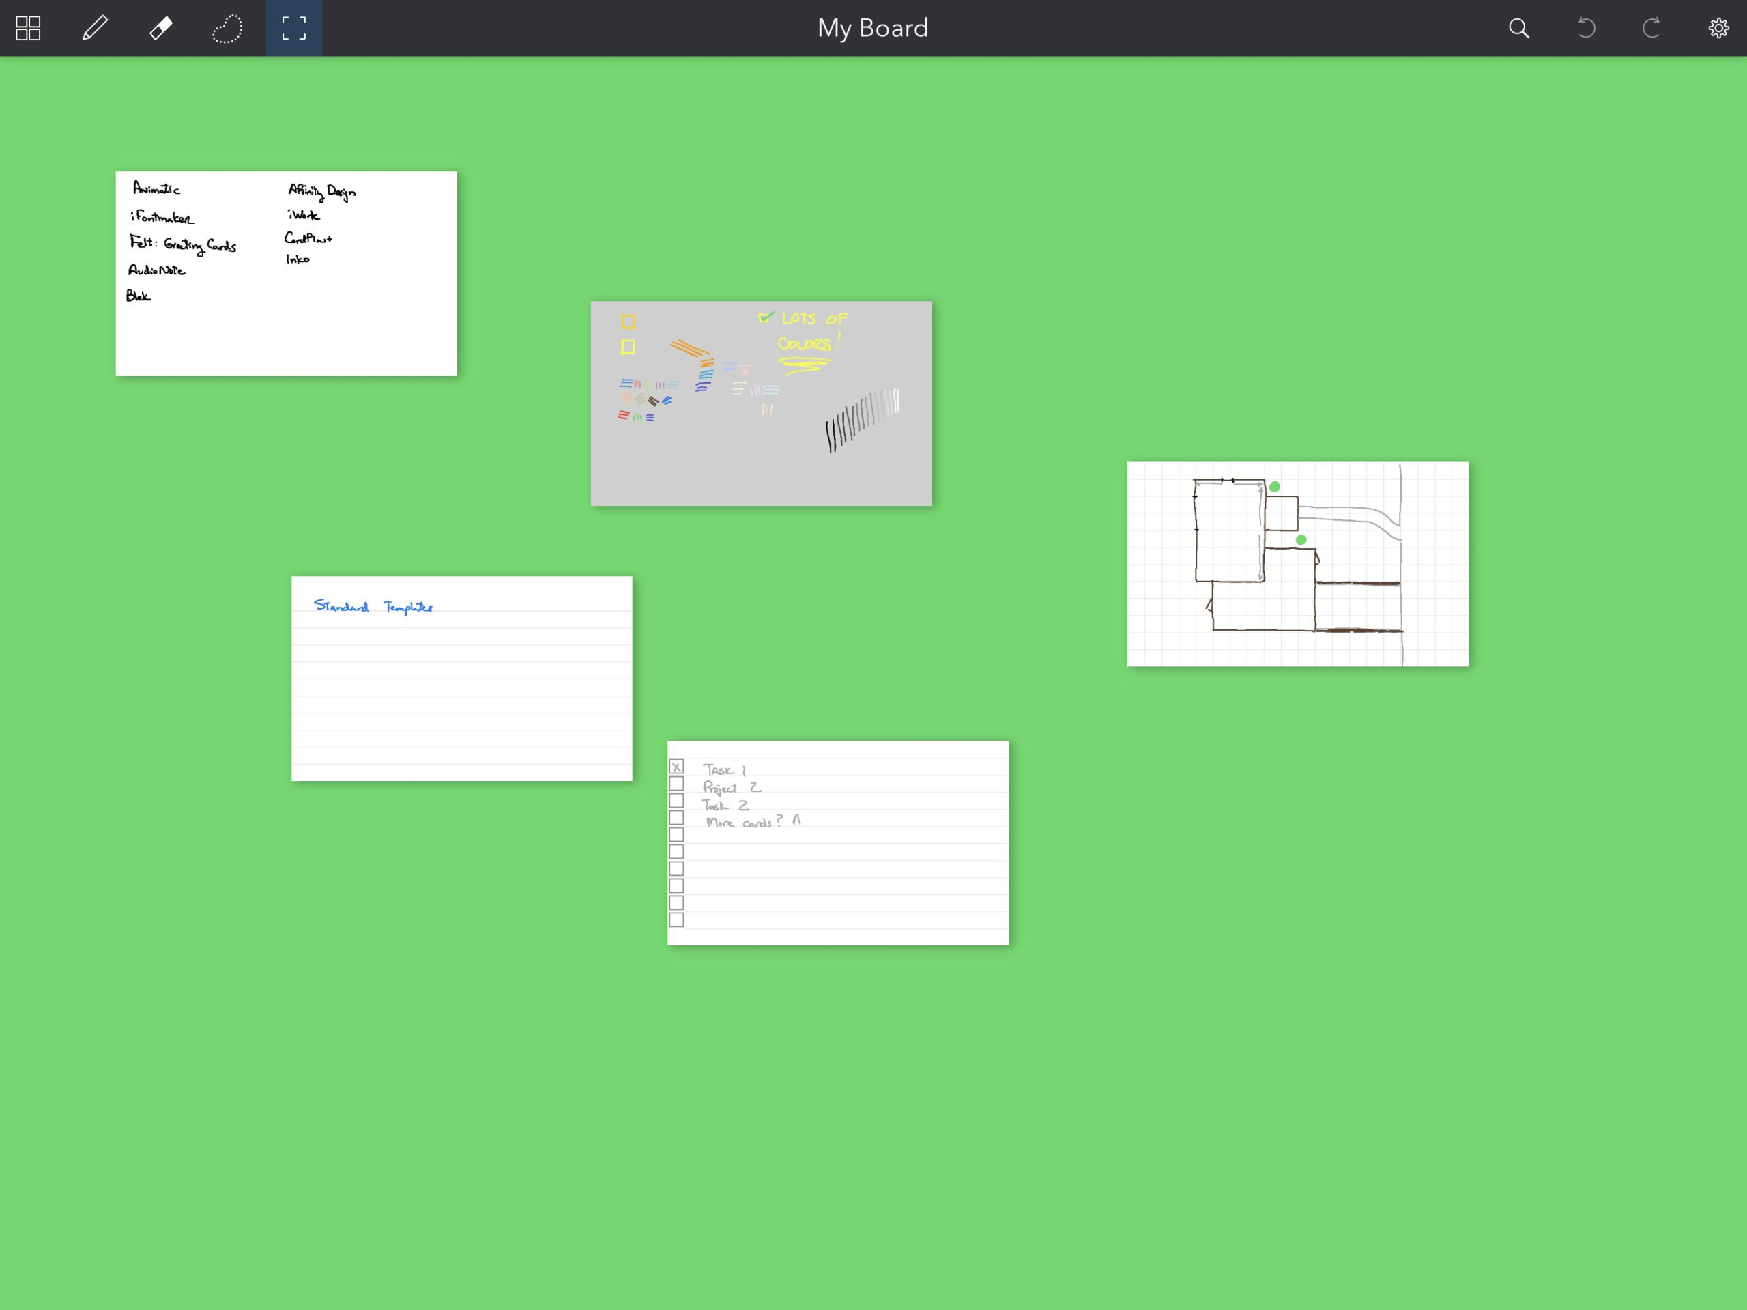Screen dimensions: 1747x1310
Task: Open the checklist card with Task 1
Action: pyautogui.click(x=838, y=843)
